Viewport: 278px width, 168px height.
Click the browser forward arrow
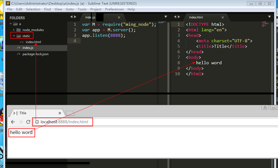coord(21,122)
